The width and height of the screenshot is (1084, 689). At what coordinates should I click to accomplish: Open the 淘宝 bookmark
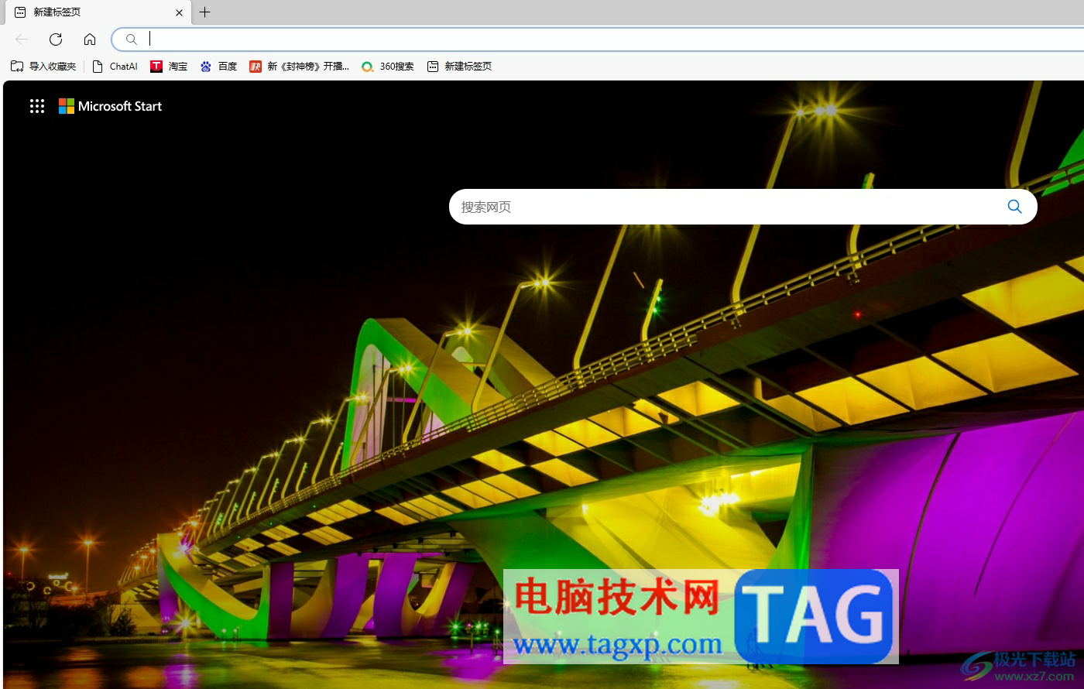pyautogui.click(x=169, y=67)
